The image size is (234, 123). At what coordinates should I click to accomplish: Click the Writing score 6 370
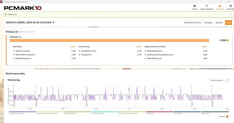(x=139, y=55)
